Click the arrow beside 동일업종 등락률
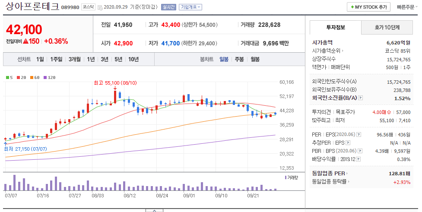The image size is (422, 212). click(348, 182)
